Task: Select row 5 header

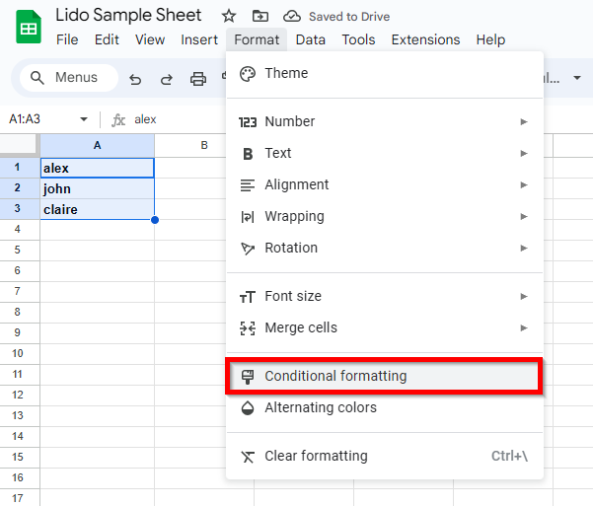Action: (x=18, y=250)
